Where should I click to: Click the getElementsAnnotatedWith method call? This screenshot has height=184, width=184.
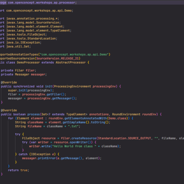coord(86,118)
